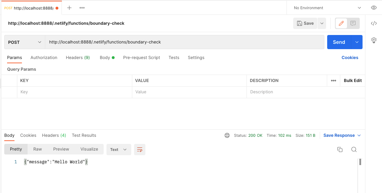This screenshot has width=382, height=193.
Task: Click the request URL input field
Action: (x=184, y=42)
